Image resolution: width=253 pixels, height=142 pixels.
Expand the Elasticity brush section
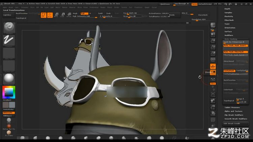229,16
